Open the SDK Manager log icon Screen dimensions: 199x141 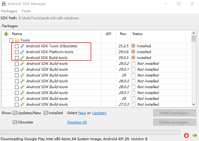(194, 135)
